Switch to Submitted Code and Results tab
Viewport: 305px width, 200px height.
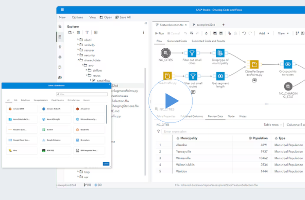pos(208,41)
